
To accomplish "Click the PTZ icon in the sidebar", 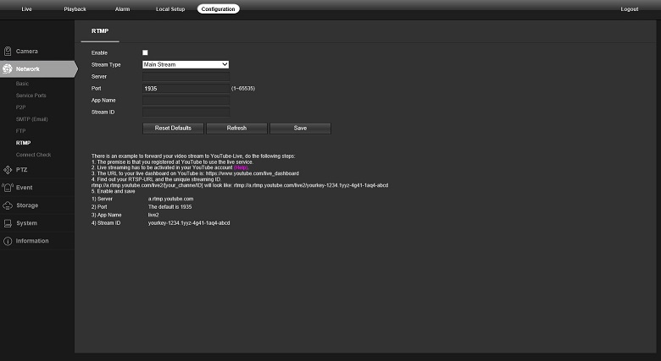I will click(8, 170).
